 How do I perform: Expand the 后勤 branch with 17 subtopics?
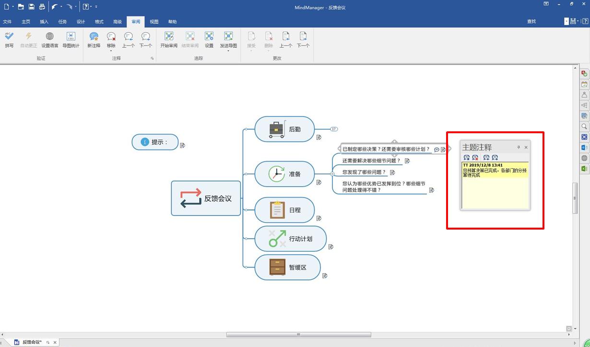pyautogui.click(x=334, y=129)
